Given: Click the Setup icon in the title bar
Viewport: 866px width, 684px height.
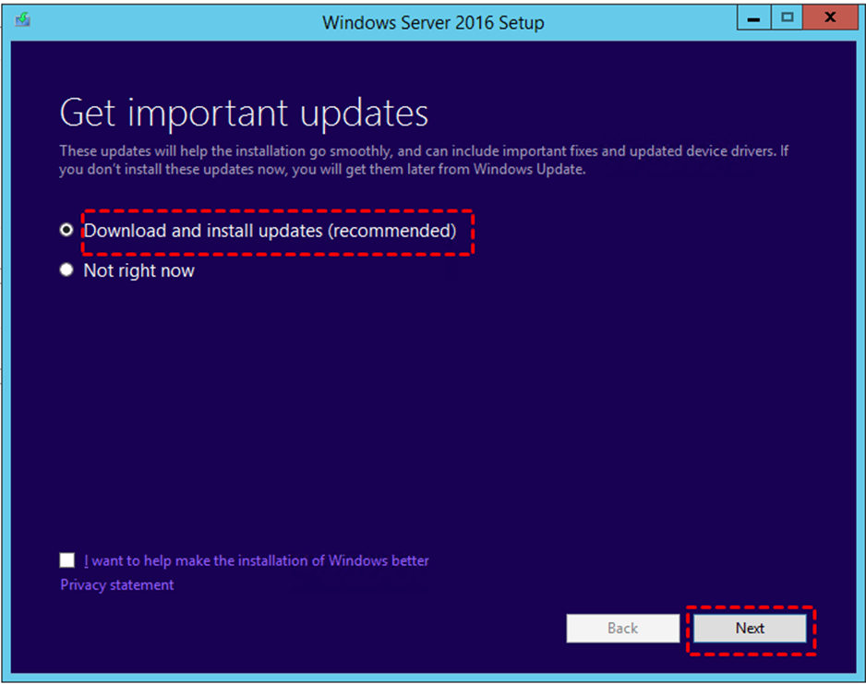Looking at the screenshot, I should (22, 19).
